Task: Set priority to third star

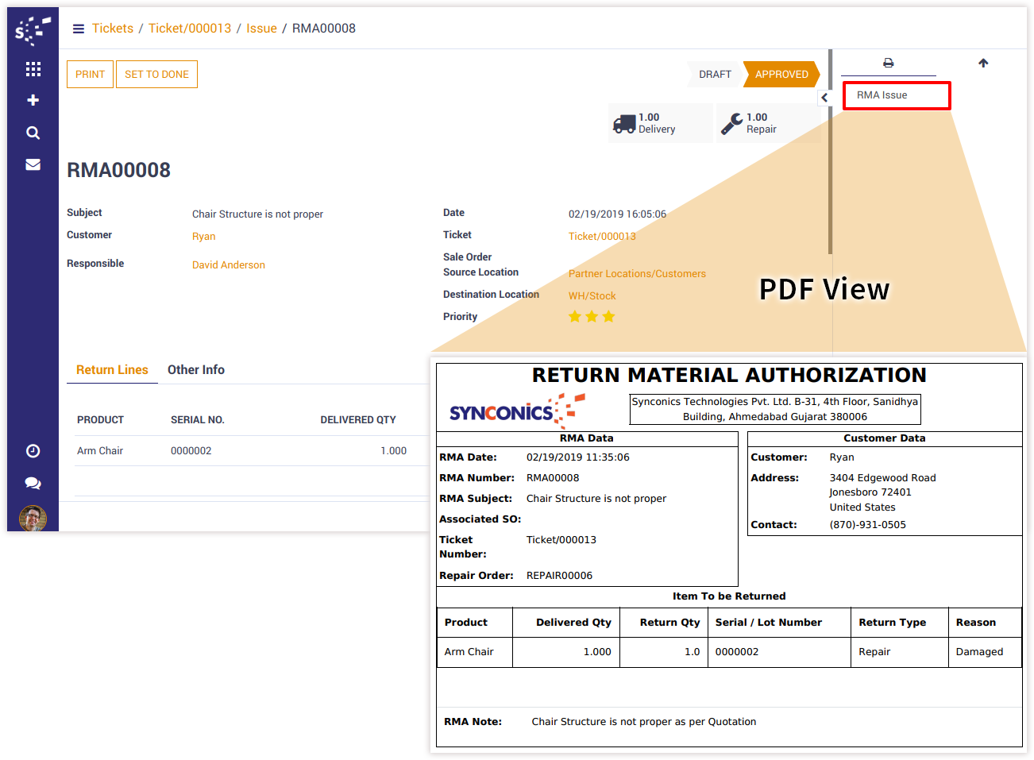Action: pos(608,317)
